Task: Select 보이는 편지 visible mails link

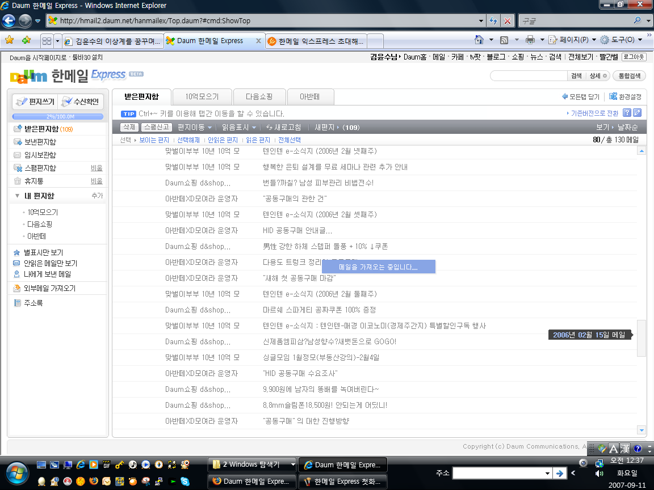Action: click(154, 140)
